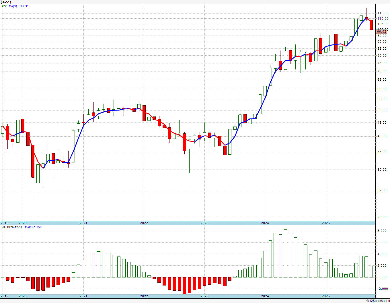This screenshot has height=303, width=390.
Task: Select 2025 on the MACD panel time axis
Action: click(x=325, y=296)
